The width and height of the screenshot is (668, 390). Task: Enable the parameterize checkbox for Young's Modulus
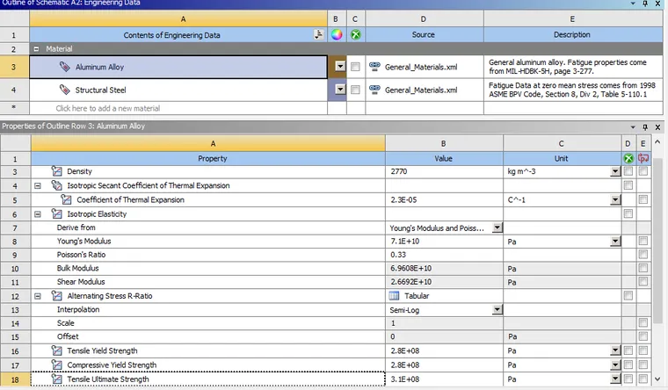coord(643,241)
